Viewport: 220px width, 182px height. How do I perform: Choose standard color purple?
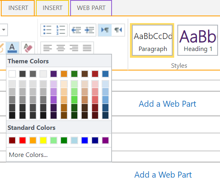click(x=105, y=140)
